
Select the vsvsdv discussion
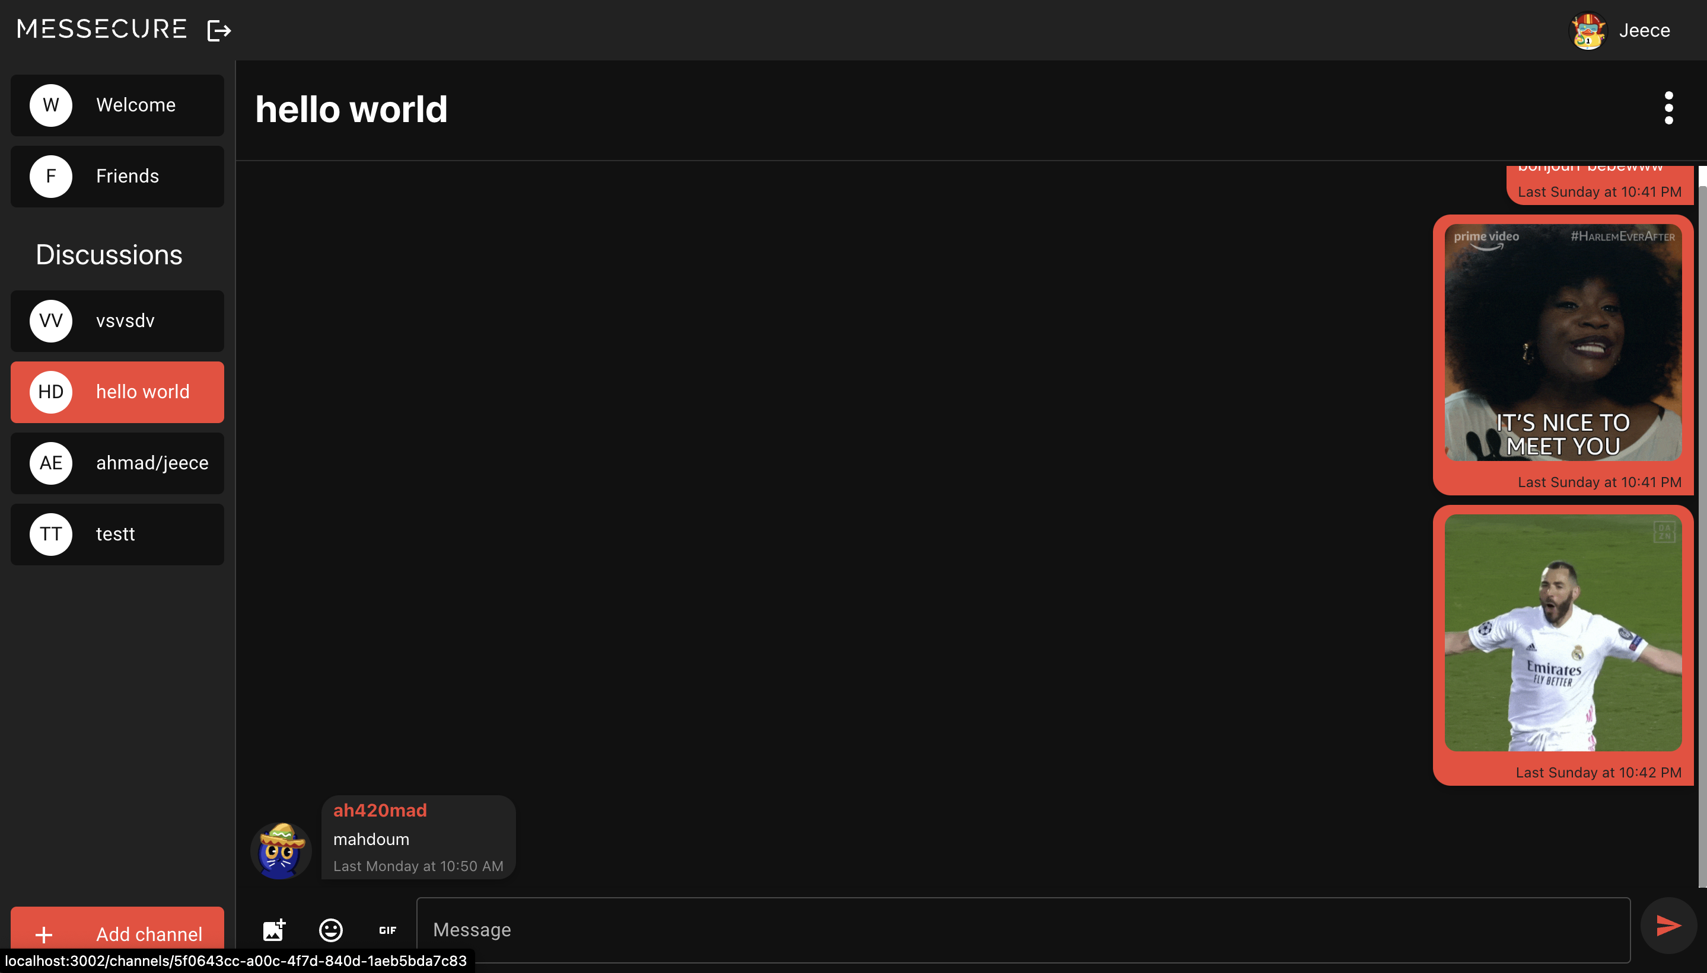(x=117, y=321)
